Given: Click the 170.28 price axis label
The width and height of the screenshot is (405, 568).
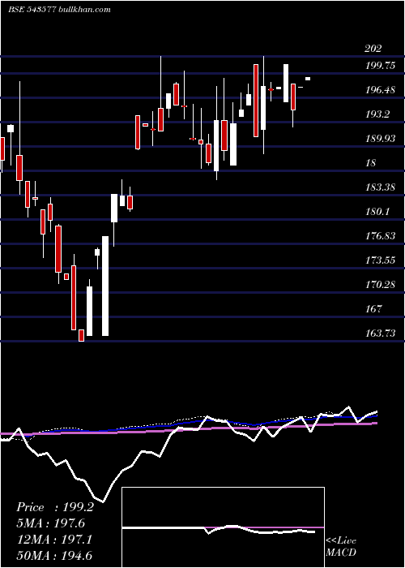Looking at the screenshot, I should coord(381,284).
